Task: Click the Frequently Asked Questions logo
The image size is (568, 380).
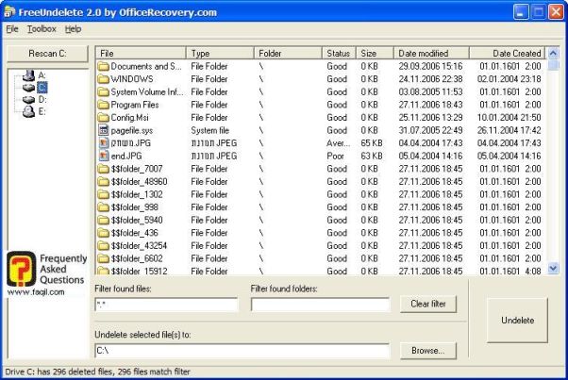Action: (x=47, y=273)
